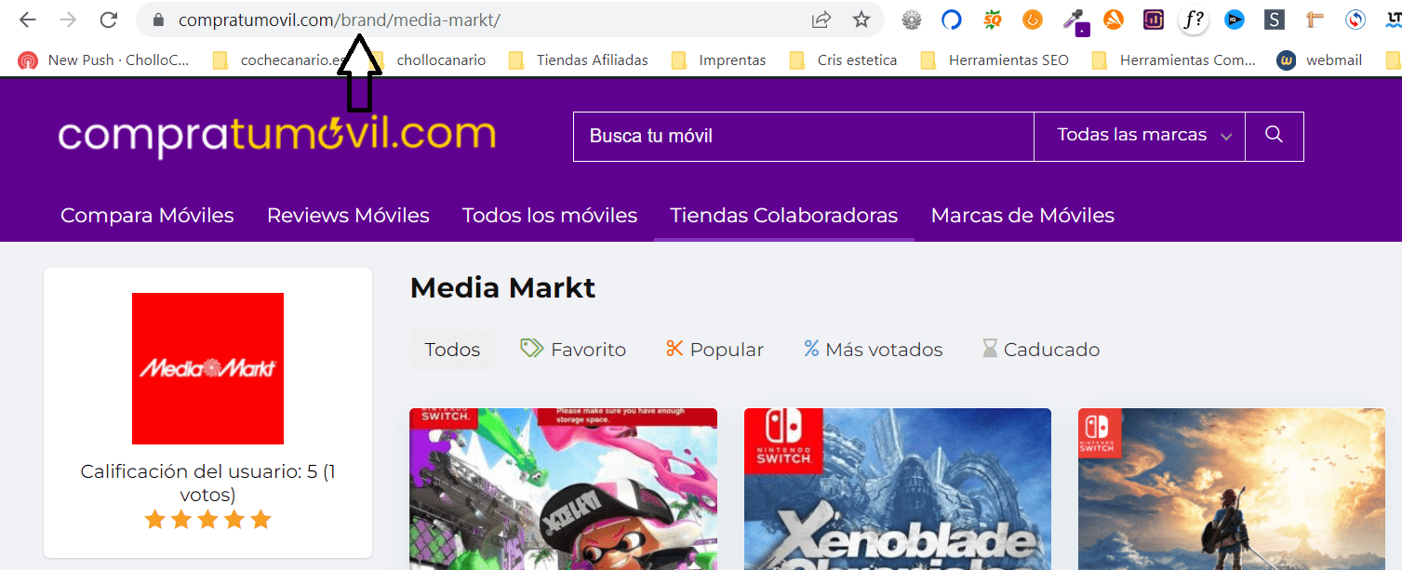Open the Herramientas Com... bookmark folder

1173,60
